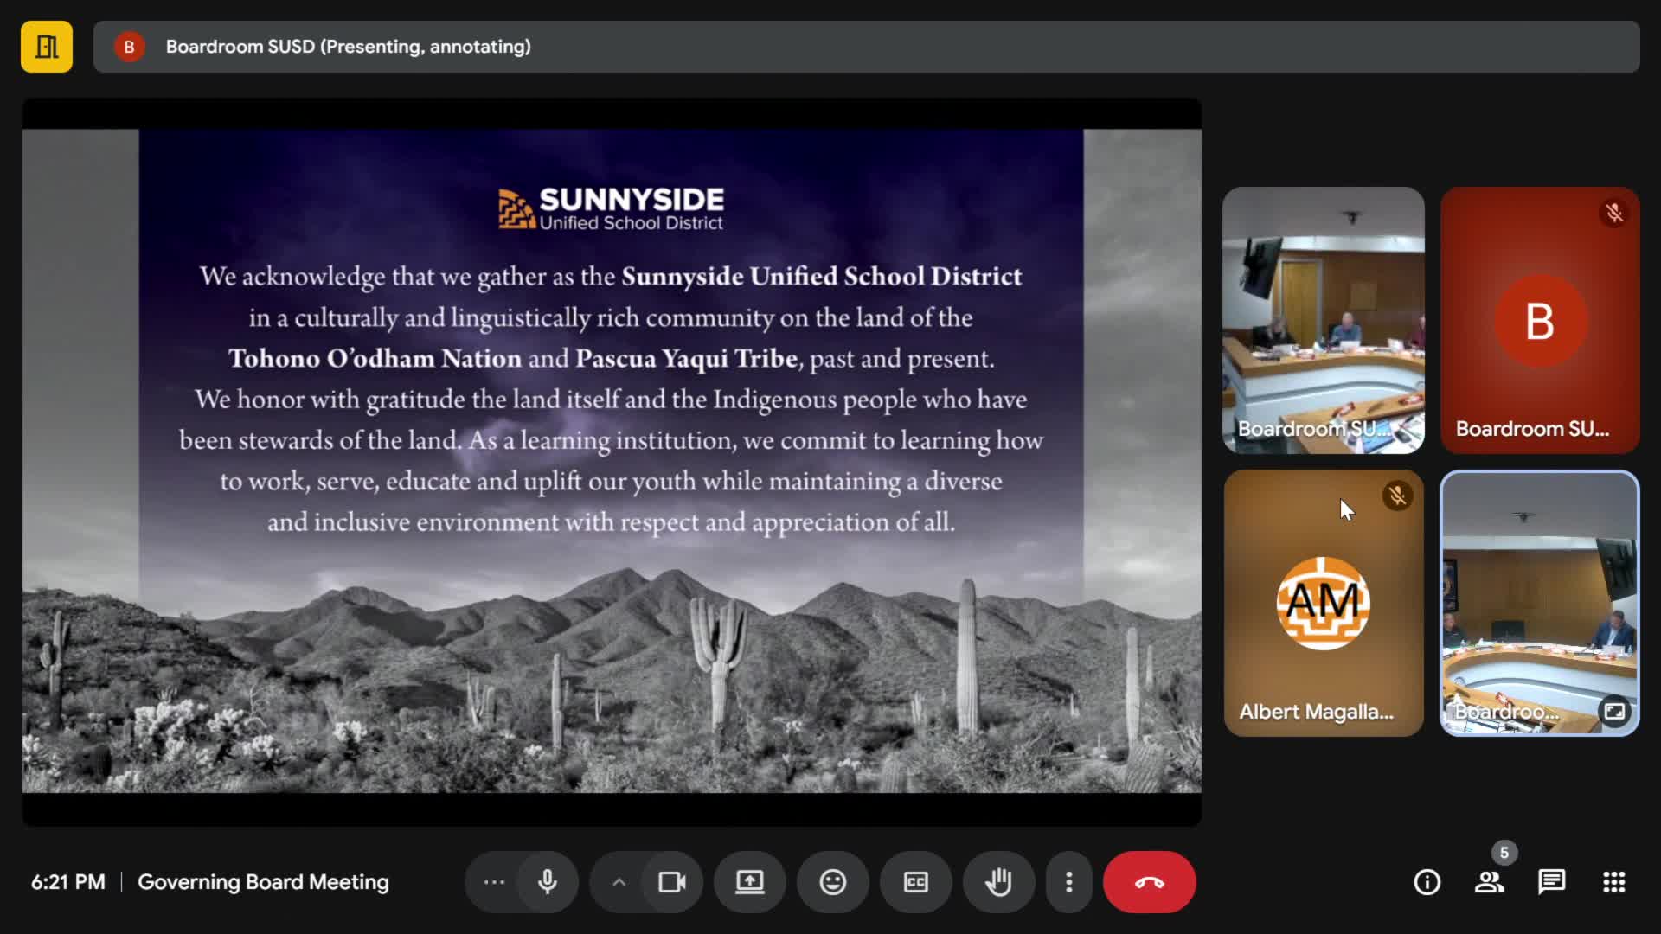Expand the video settings chevron
The height and width of the screenshot is (934, 1661).
coord(619,882)
